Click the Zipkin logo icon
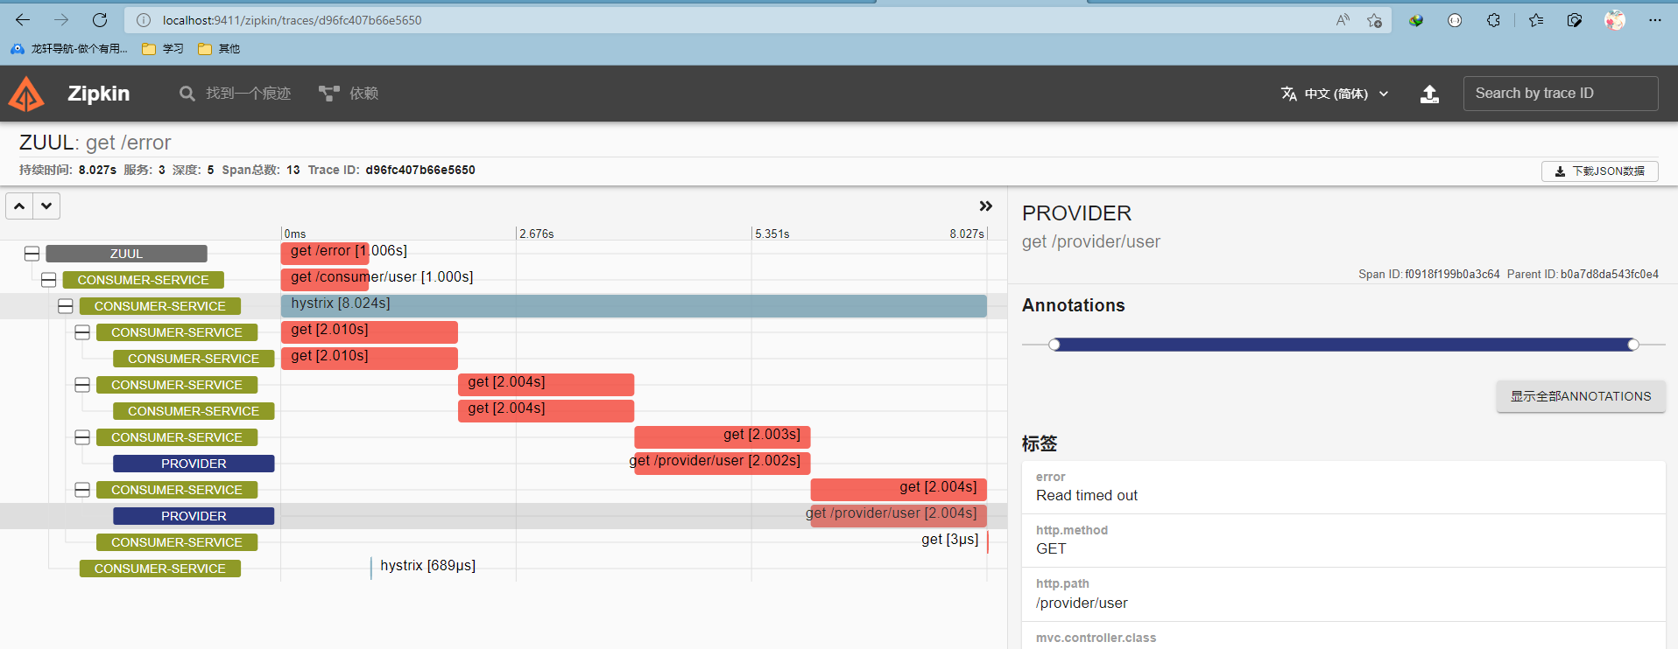The height and width of the screenshot is (649, 1678). point(26,94)
